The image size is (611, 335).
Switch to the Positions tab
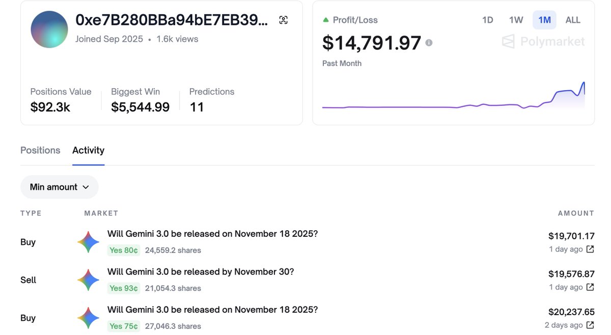pyautogui.click(x=40, y=150)
